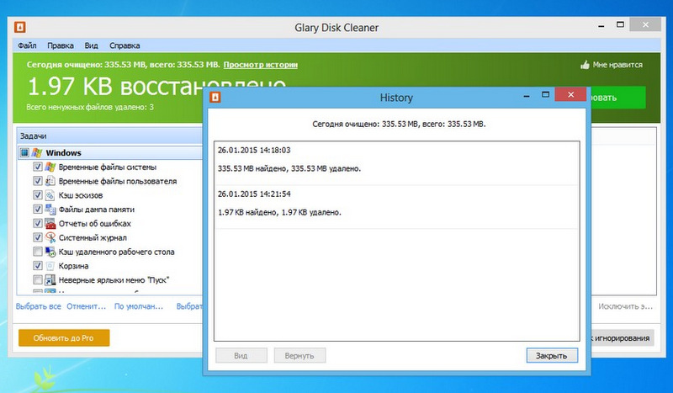Image resolution: width=673 pixels, height=393 pixels.
Task: Disable the Отчеты об ошибках checkbox
Action: pyautogui.click(x=38, y=223)
